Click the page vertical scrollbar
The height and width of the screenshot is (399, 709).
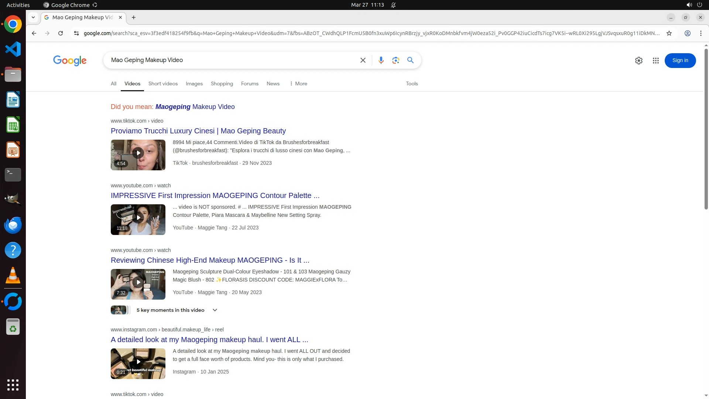coord(706,129)
